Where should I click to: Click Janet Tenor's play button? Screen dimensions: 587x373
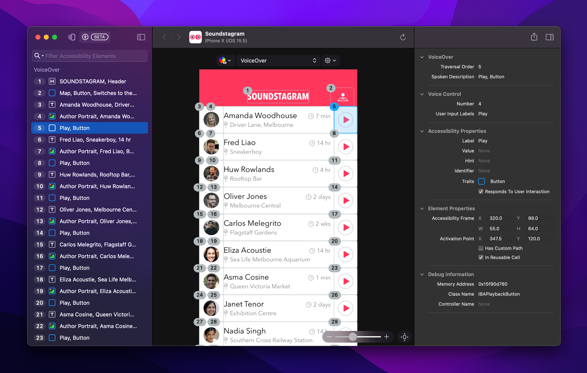[346, 308]
